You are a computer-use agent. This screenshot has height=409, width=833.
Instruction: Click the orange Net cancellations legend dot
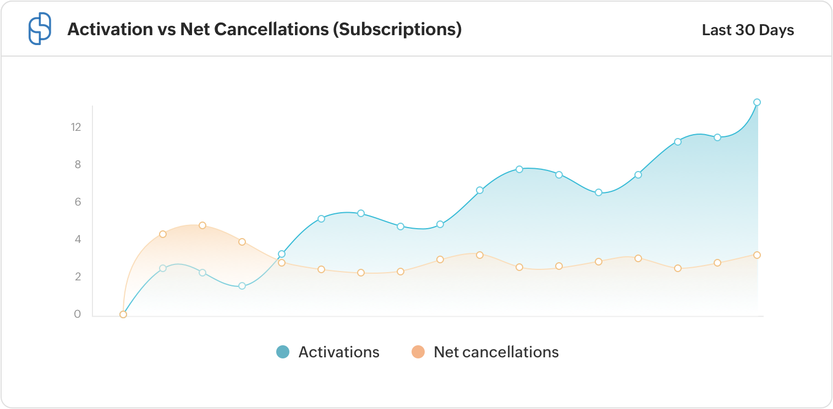point(418,352)
